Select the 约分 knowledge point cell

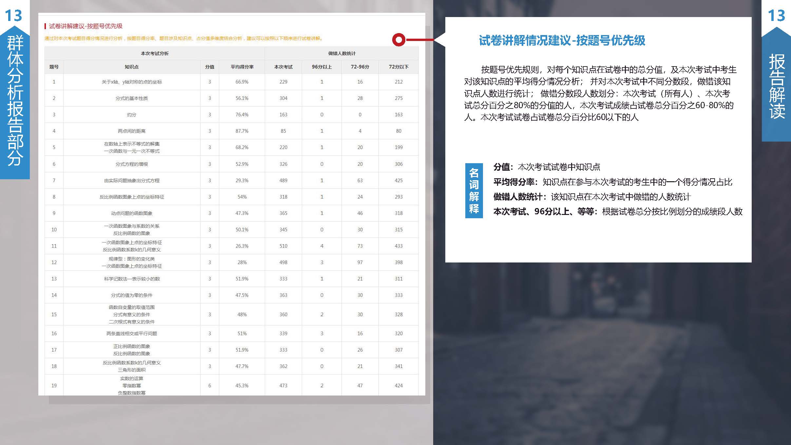click(131, 115)
